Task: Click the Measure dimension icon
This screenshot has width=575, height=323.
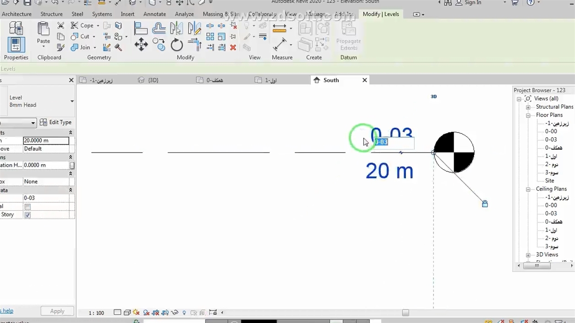Action: click(280, 44)
